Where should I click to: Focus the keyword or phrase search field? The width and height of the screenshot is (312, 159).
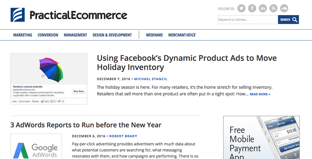click(248, 20)
